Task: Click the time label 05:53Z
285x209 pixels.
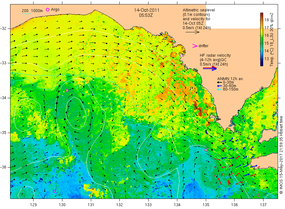Action: pyautogui.click(x=146, y=15)
